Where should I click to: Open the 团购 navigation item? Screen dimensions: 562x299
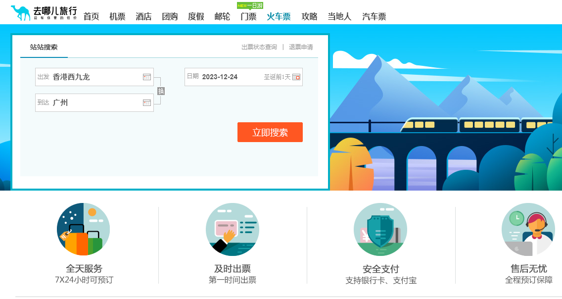(x=170, y=16)
